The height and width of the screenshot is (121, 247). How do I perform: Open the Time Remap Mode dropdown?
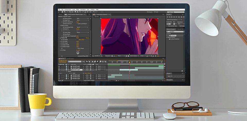(x=82, y=27)
